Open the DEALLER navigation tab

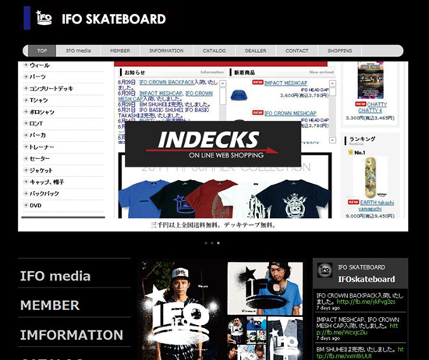tap(256, 51)
